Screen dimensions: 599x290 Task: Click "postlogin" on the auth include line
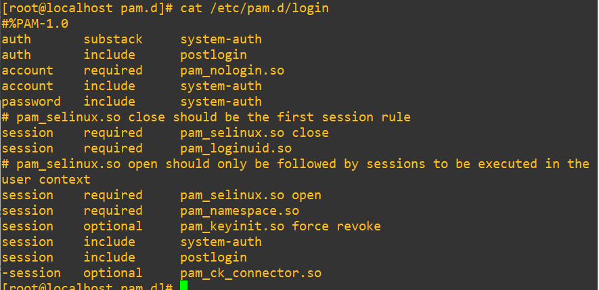[213, 55]
